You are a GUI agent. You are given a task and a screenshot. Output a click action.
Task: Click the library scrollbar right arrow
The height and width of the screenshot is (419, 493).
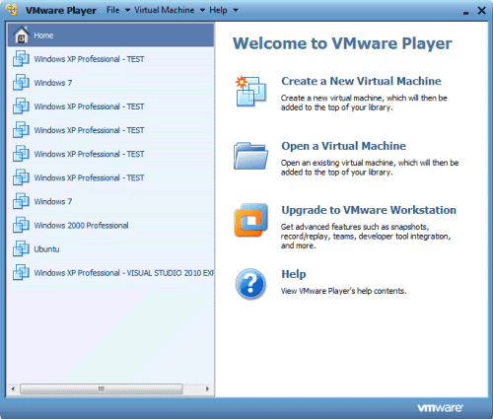[207, 388]
